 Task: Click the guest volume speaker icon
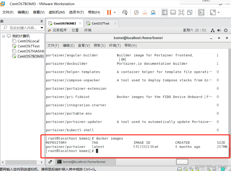pos(219,30)
